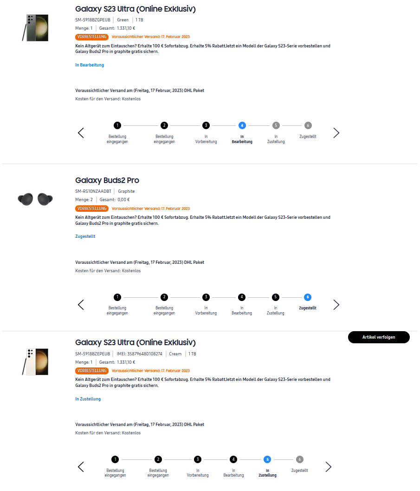This screenshot has width=420, height=491.
Task: Click the cream Galaxy S23 Ultra thumbnail
Action: pos(35,361)
